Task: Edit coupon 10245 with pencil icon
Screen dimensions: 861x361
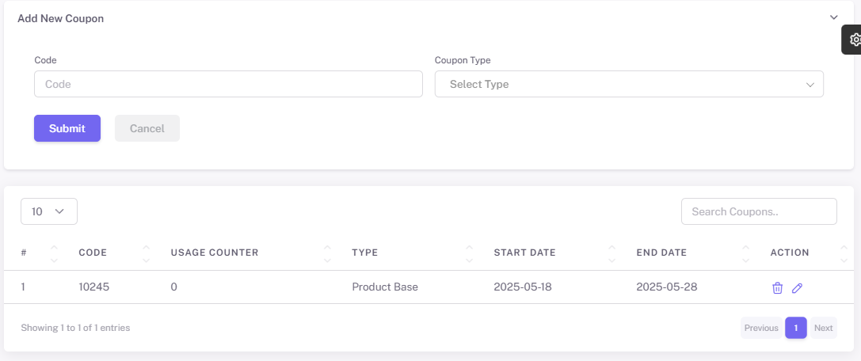Action: point(798,287)
